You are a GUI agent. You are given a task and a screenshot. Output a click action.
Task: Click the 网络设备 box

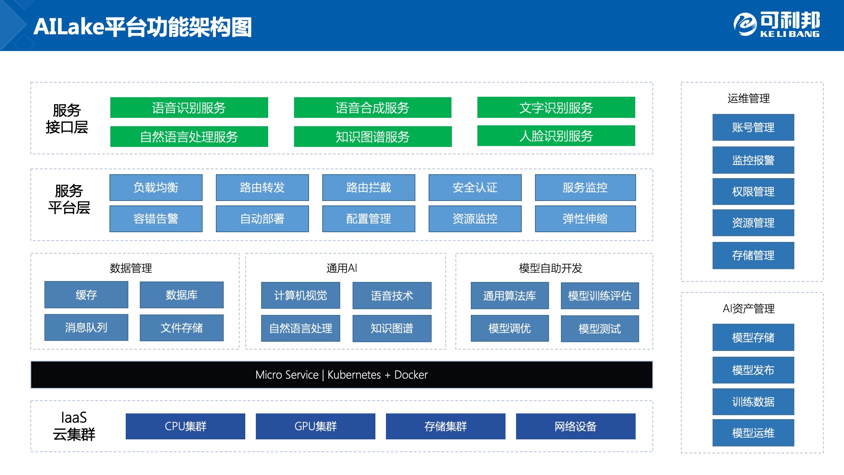pyautogui.click(x=575, y=426)
